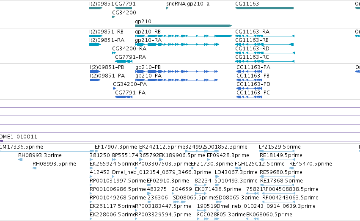Click the BP555174 EST label
360x221 pixels.
[125, 155]
